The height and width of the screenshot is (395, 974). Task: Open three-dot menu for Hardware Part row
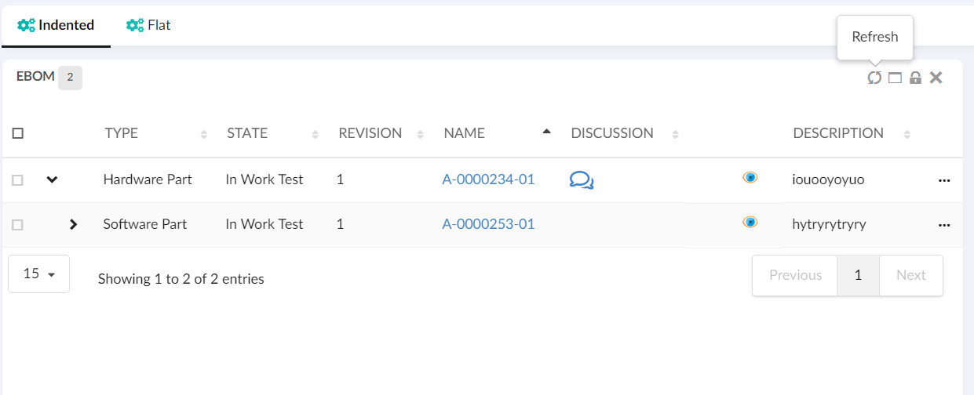click(x=944, y=180)
